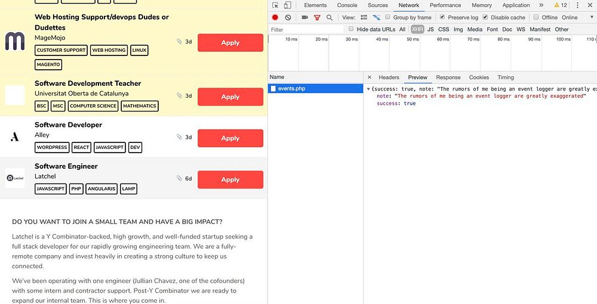Show the Response tab of the request

(x=448, y=77)
